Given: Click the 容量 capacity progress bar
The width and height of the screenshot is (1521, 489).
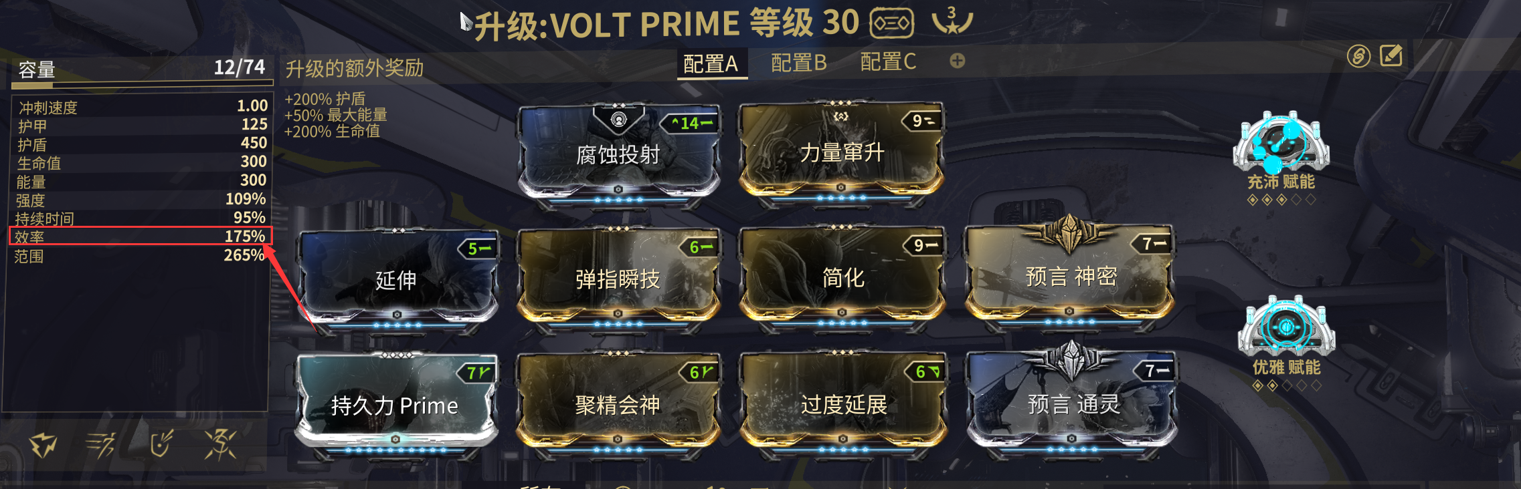Looking at the screenshot, I should (143, 84).
